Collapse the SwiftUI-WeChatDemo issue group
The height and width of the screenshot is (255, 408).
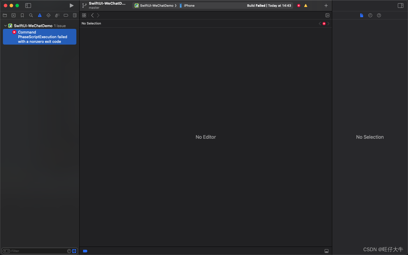(x=5, y=26)
